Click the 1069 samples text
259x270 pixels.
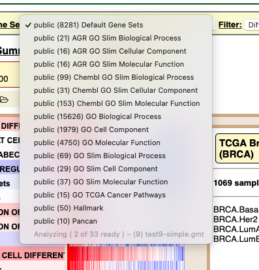(x=236, y=183)
